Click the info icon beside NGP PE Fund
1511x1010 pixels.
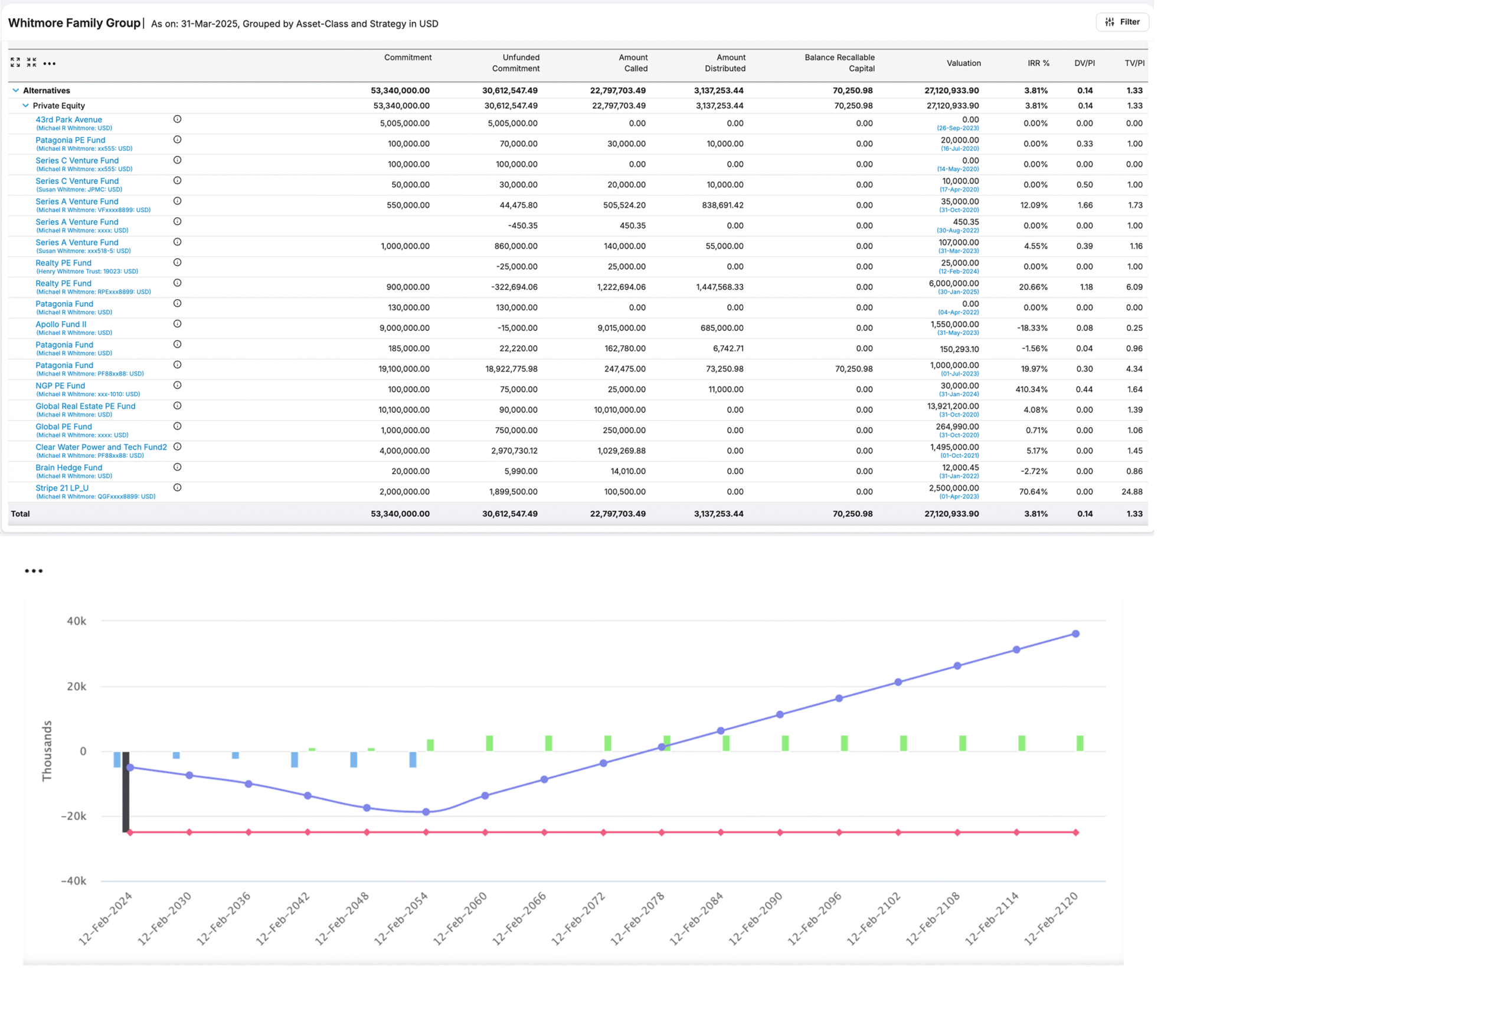(x=178, y=385)
